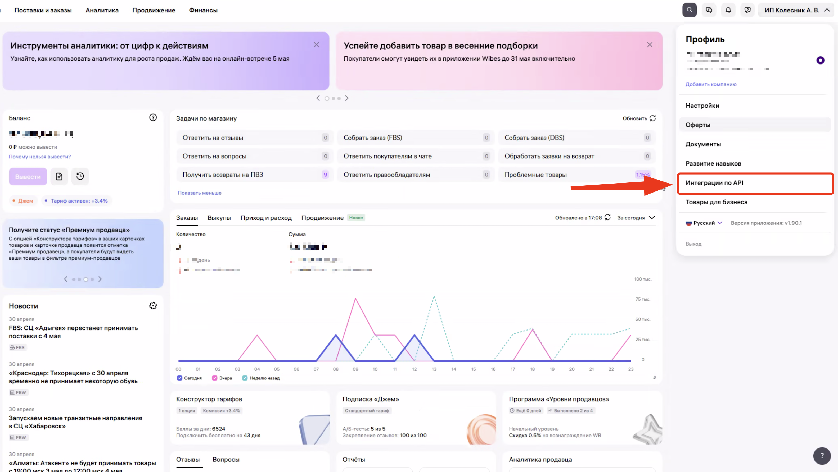This screenshot has width=838, height=472.
Task: Select Интеграции по API in profile menu
Action: pos(755,183)
